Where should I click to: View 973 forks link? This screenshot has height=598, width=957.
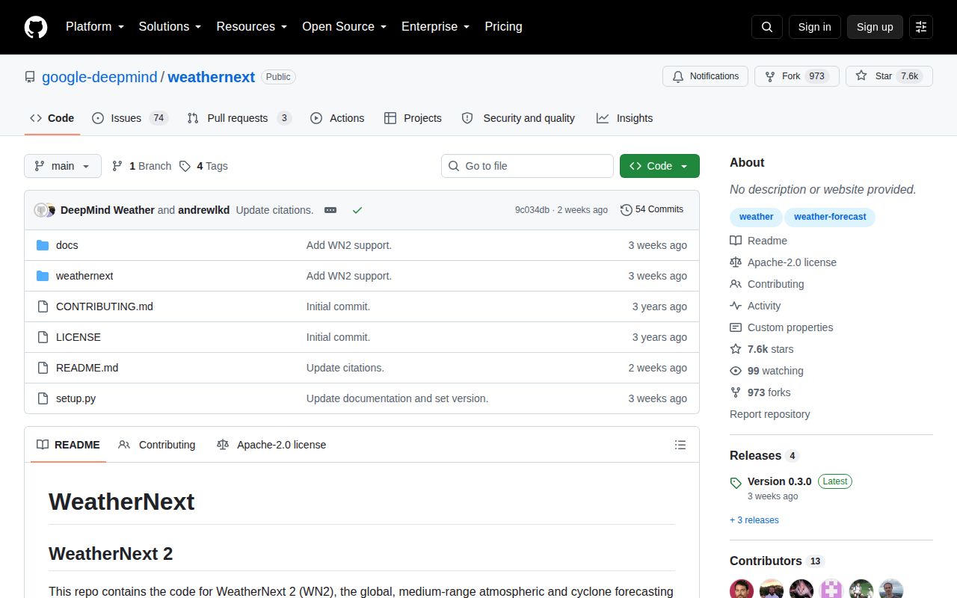click(x=760, y=392)
